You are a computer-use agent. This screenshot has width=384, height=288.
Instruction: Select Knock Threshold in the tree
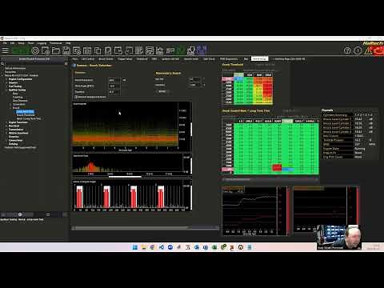click(26, 115)
